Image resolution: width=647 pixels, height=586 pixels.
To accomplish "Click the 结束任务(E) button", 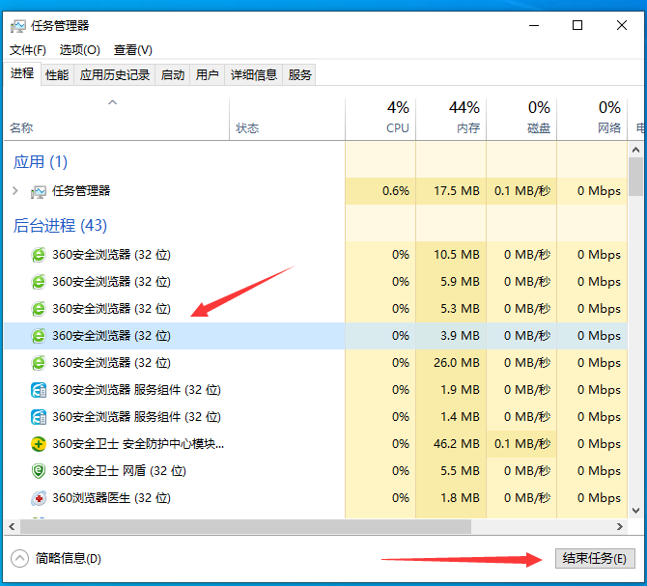I will click(595, 558).
